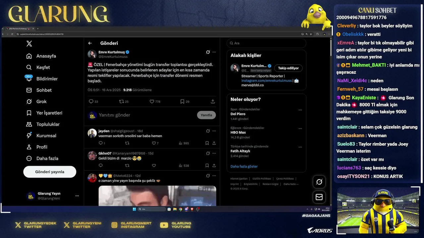The image size is (424, 238).
Task: Open Emre Kurtulmuş profile avatar in post
Action: click(92, 54)
